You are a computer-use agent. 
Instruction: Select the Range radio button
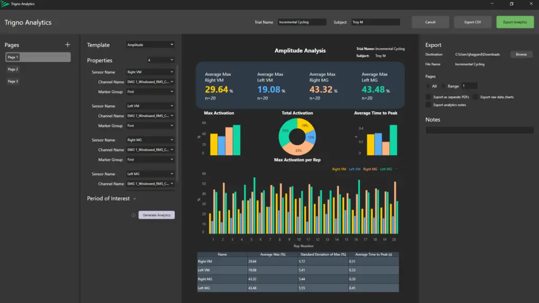click(x=443, y=86)
